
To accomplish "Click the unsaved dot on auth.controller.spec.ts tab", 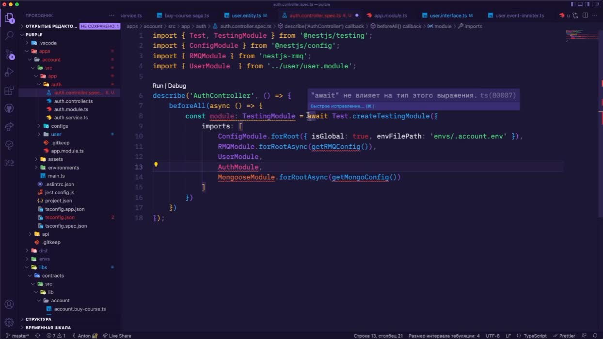I will coord(357,15).
